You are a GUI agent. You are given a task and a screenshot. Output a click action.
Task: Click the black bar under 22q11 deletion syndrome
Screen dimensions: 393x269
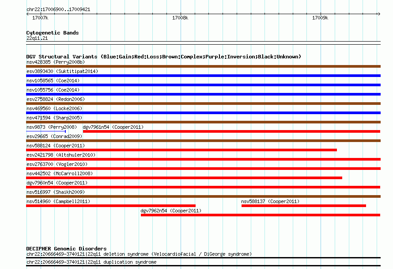[203, 257]
